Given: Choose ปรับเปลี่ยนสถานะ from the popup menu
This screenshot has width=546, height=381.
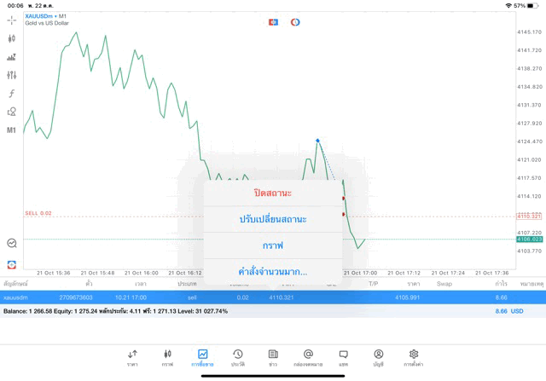Looking at the screenshot, I should [x=273, y=219].
